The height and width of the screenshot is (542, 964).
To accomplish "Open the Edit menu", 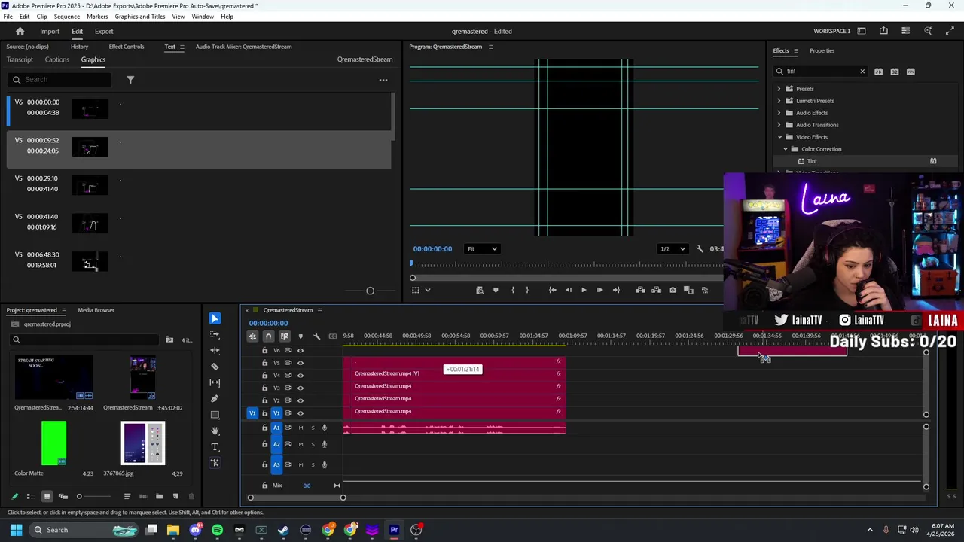I will (25, 17).
